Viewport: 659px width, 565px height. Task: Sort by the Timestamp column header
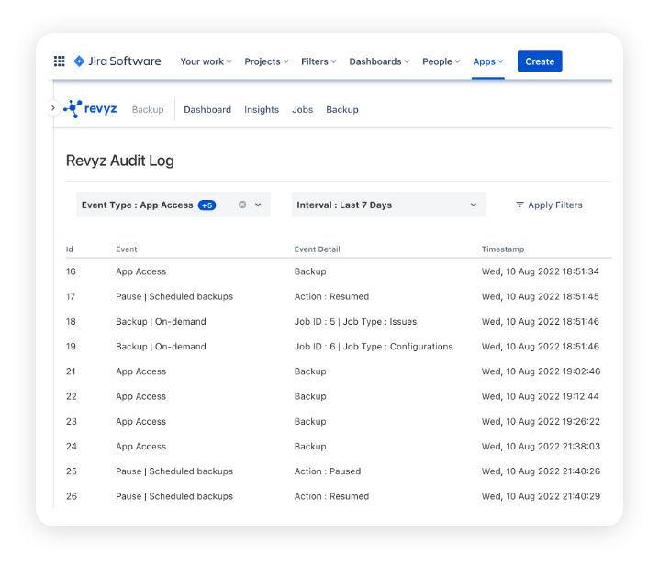[503, 249]
